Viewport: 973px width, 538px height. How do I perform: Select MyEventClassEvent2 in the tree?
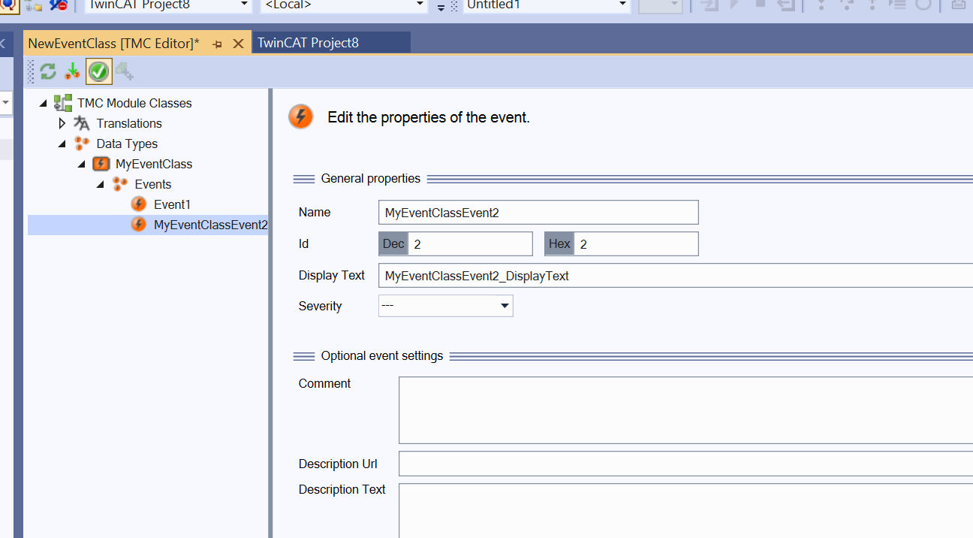[210, 225]
